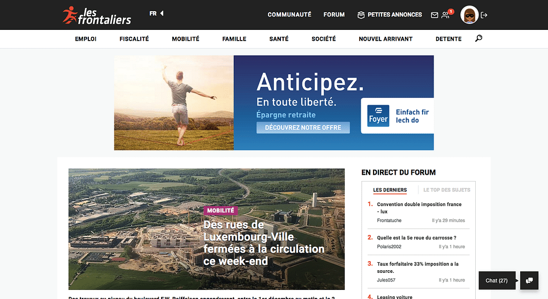
Task: Open the Emploi menu
Action: coord(86,39)
